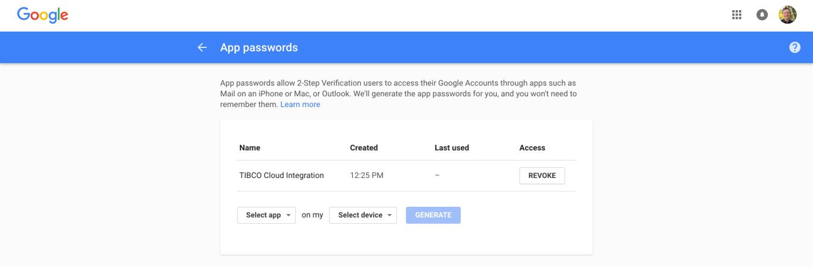
Task: Expand the Select app dropdown
Action: [266, 215]
